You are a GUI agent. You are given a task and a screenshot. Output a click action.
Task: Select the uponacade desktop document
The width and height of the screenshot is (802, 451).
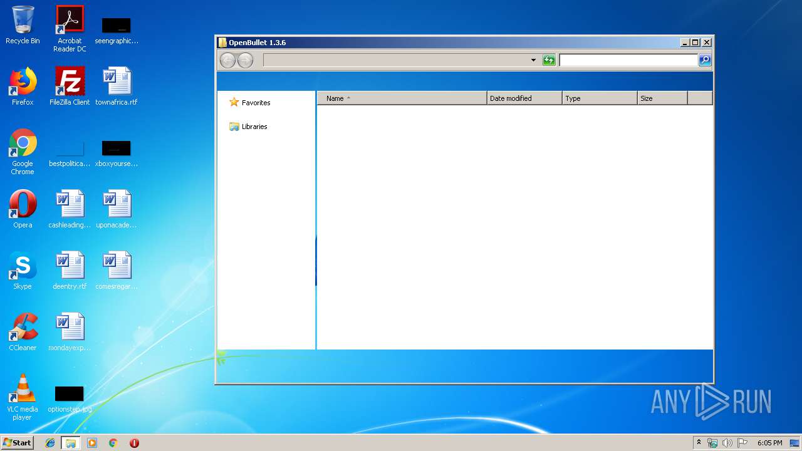point(117,209)
